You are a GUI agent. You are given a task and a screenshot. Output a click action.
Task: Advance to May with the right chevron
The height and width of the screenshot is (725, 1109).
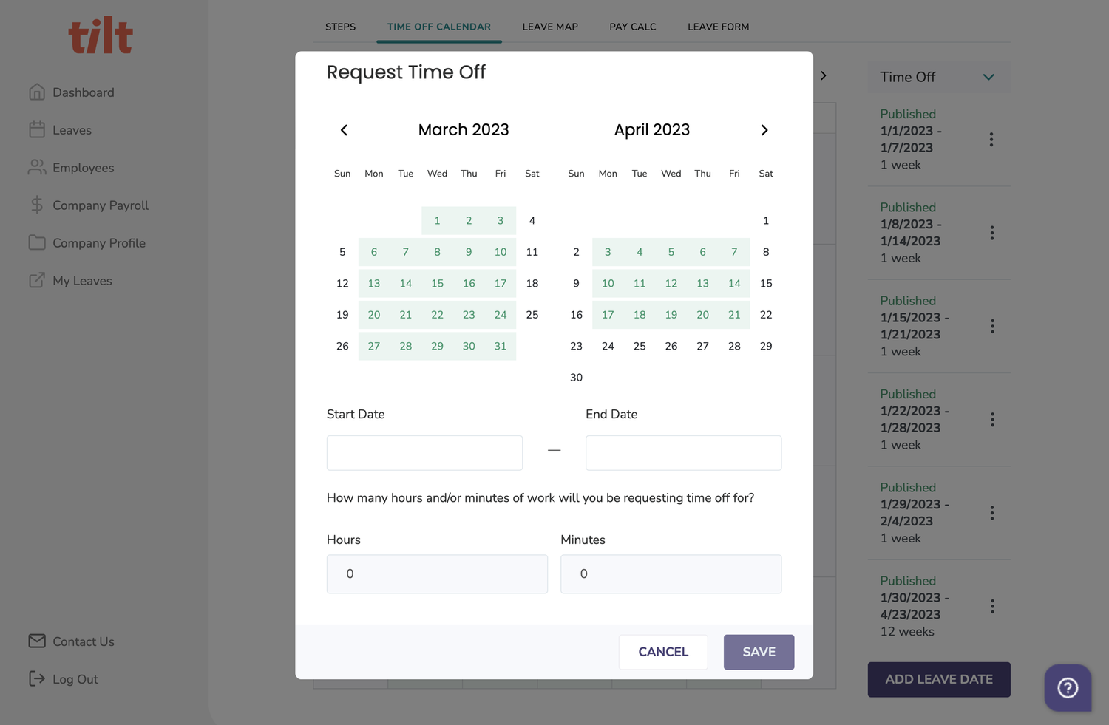coord(764,129)
